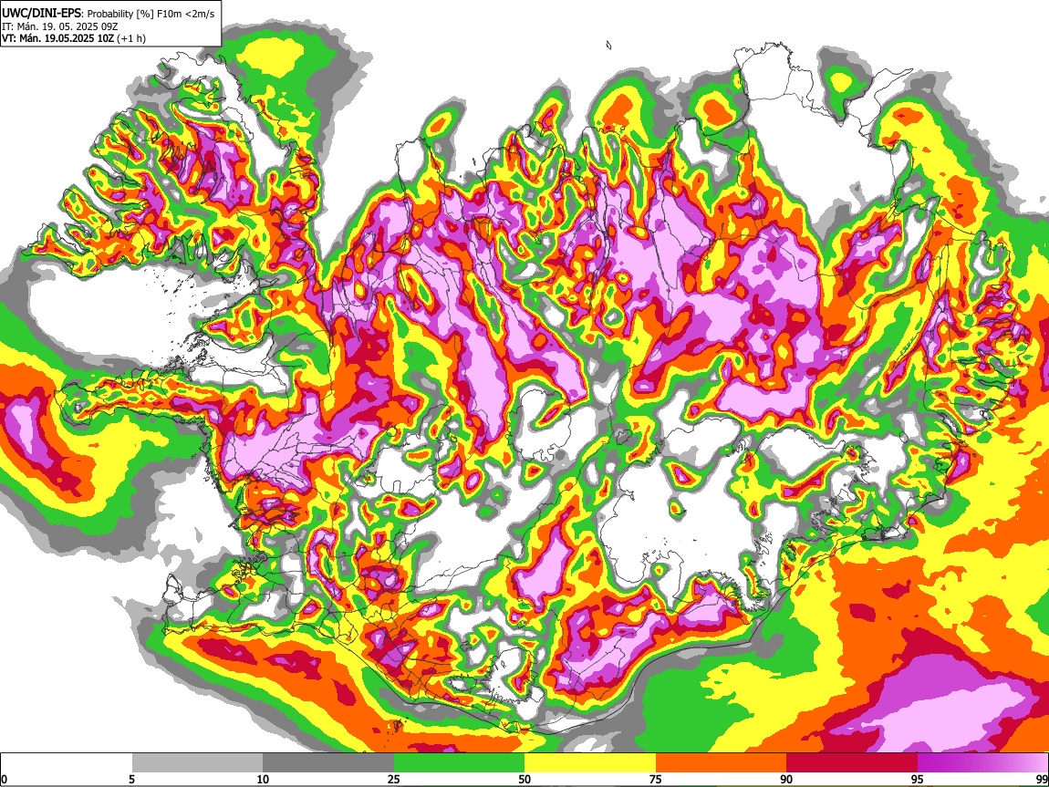Click the legend label '10'
The image size is (1049, 787).
coord(263,779)
